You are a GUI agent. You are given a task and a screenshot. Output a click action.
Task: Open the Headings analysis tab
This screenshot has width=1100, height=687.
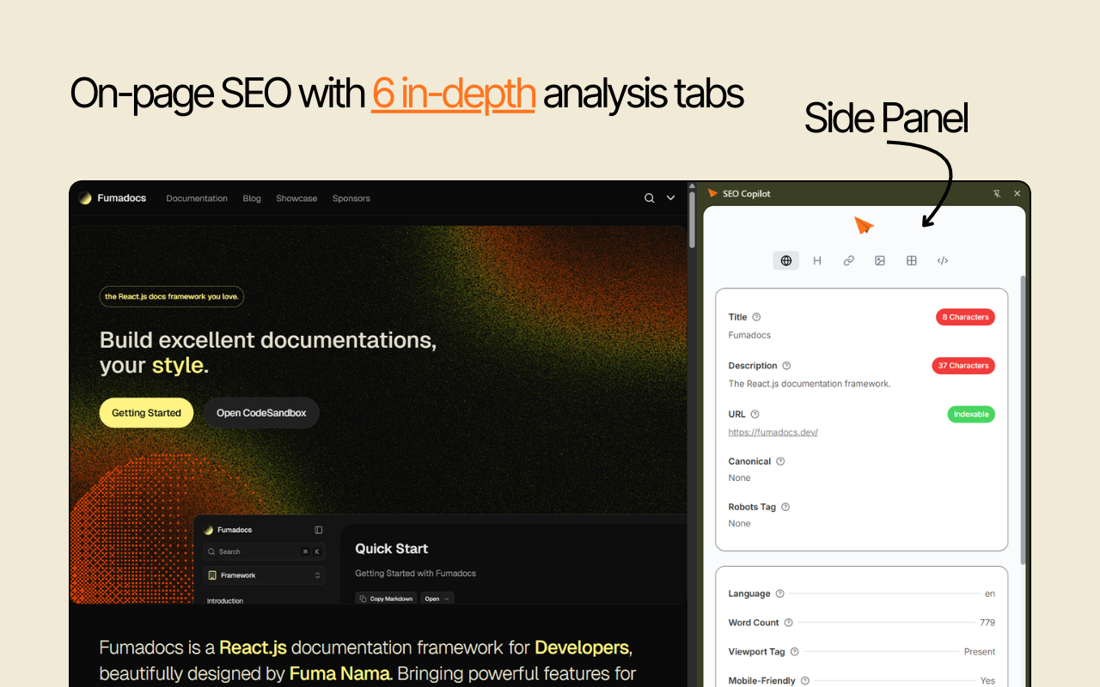click(816, 260)
